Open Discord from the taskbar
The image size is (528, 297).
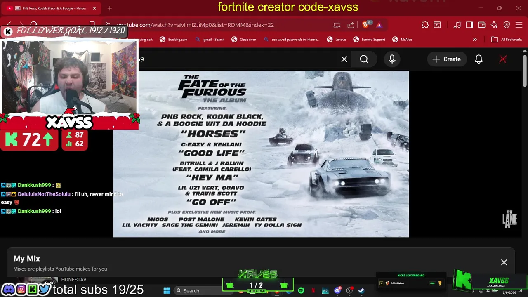click(x=337, y=291)
